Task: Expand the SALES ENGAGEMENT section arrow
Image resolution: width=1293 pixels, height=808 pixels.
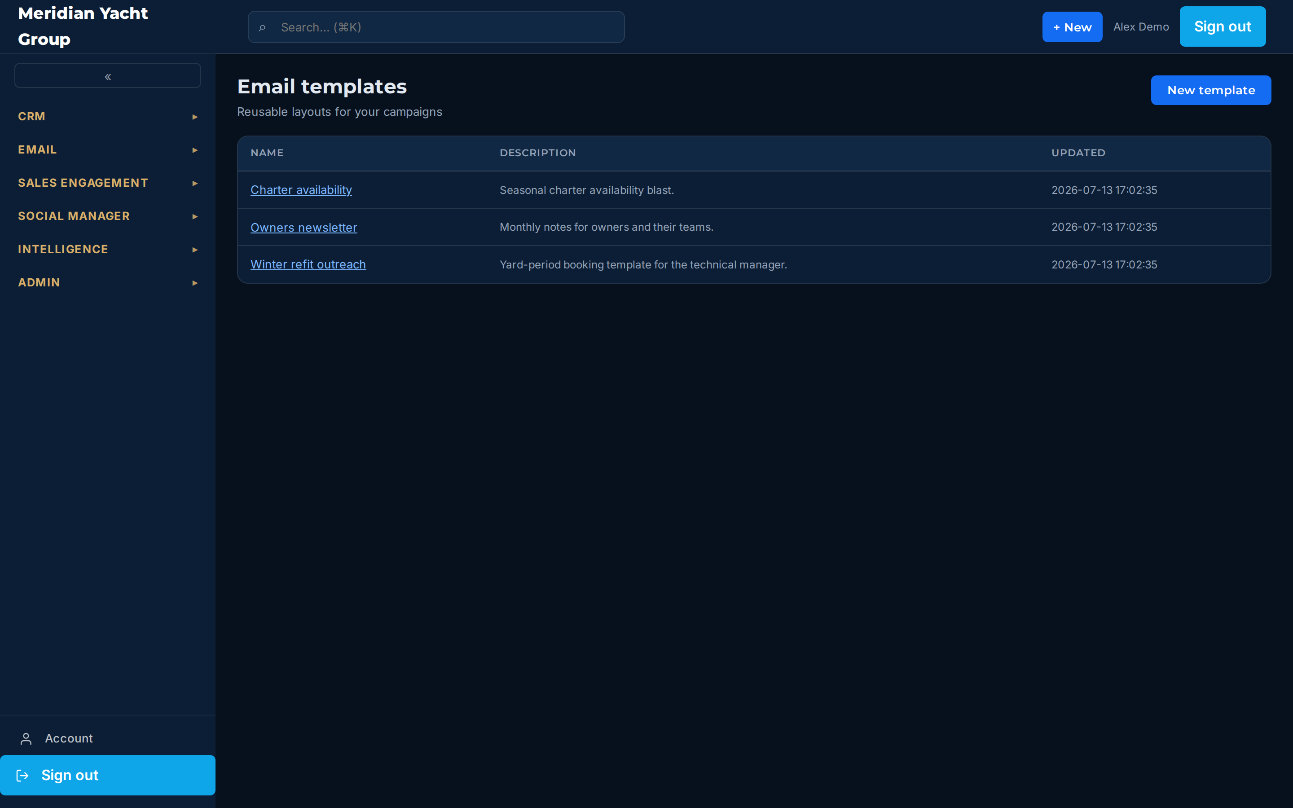Action: (x=195, y=183)
